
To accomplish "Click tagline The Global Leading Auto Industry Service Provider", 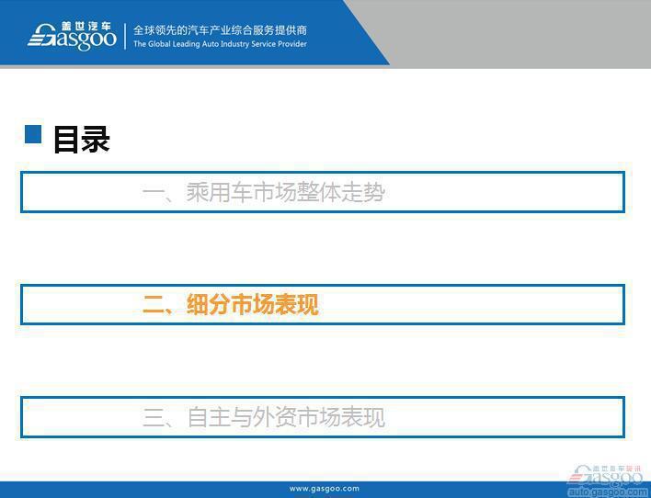I will coord(220,44).
